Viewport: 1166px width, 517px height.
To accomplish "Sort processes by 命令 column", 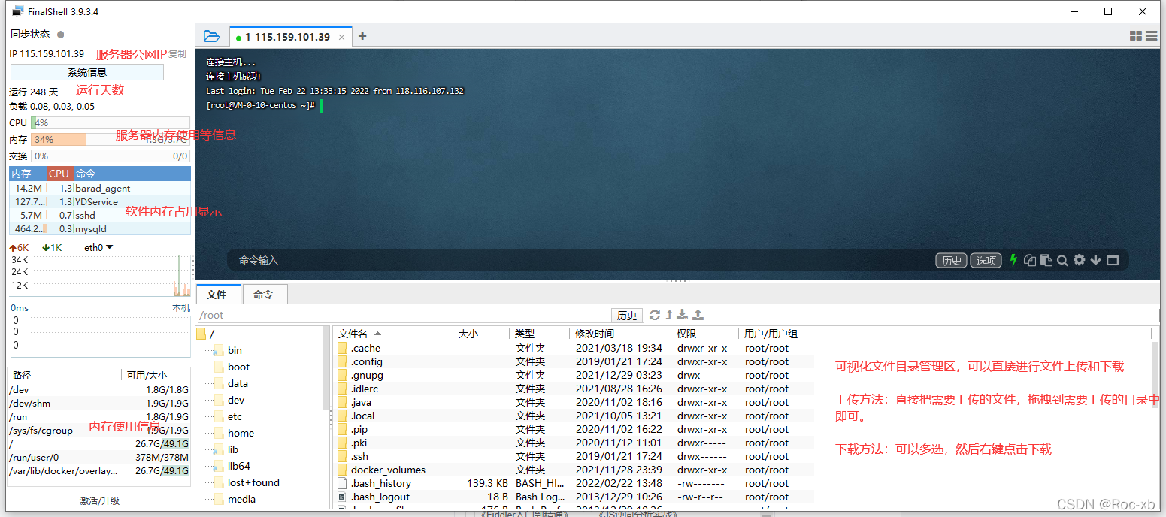I will tap(132, 174).
